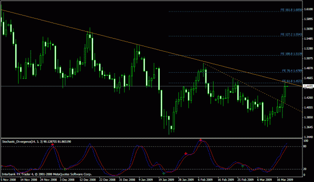Click the red divergence arrow at 6 Feb 2009 peak
The height and width of the screenshot is (182, 314).
(200, 140)
